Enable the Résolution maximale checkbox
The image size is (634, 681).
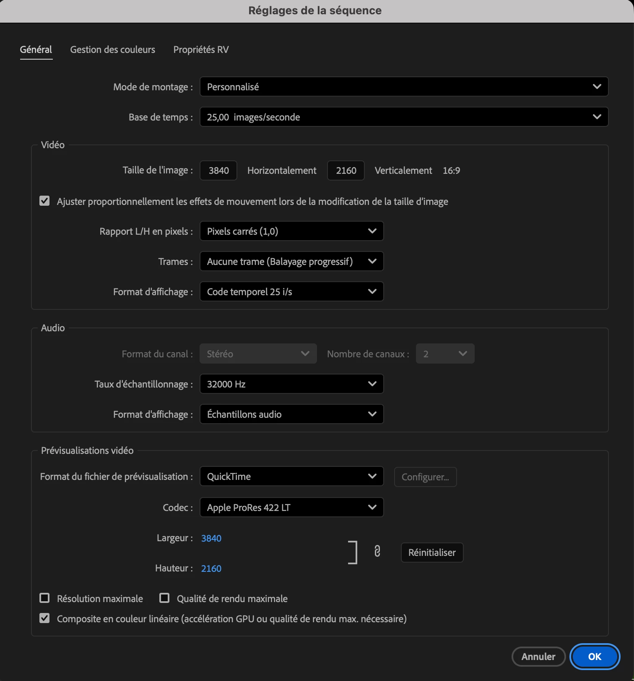[44, 598]
